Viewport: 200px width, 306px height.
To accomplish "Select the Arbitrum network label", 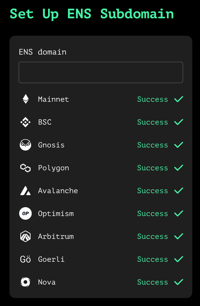I will [56, 236].
